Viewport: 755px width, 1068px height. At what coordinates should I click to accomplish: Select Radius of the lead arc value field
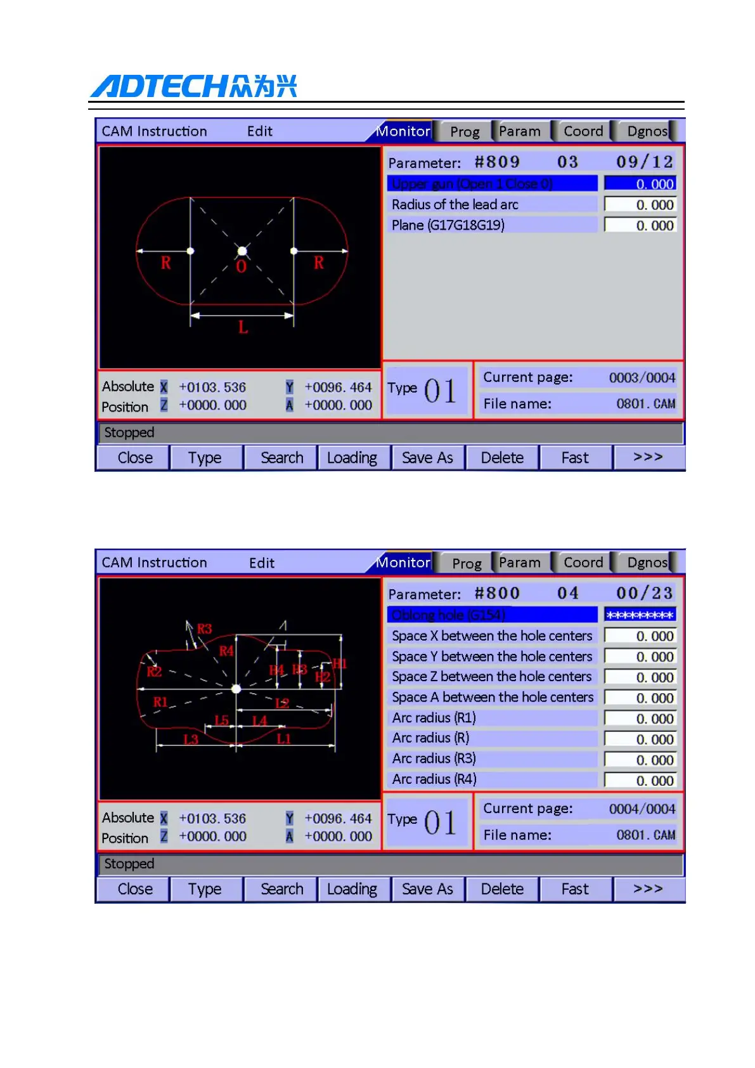(640, 205)
